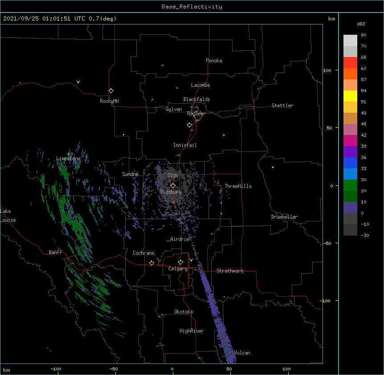Click the Vulcan label
Screen dimensions: 384x375
click(242, 353)
